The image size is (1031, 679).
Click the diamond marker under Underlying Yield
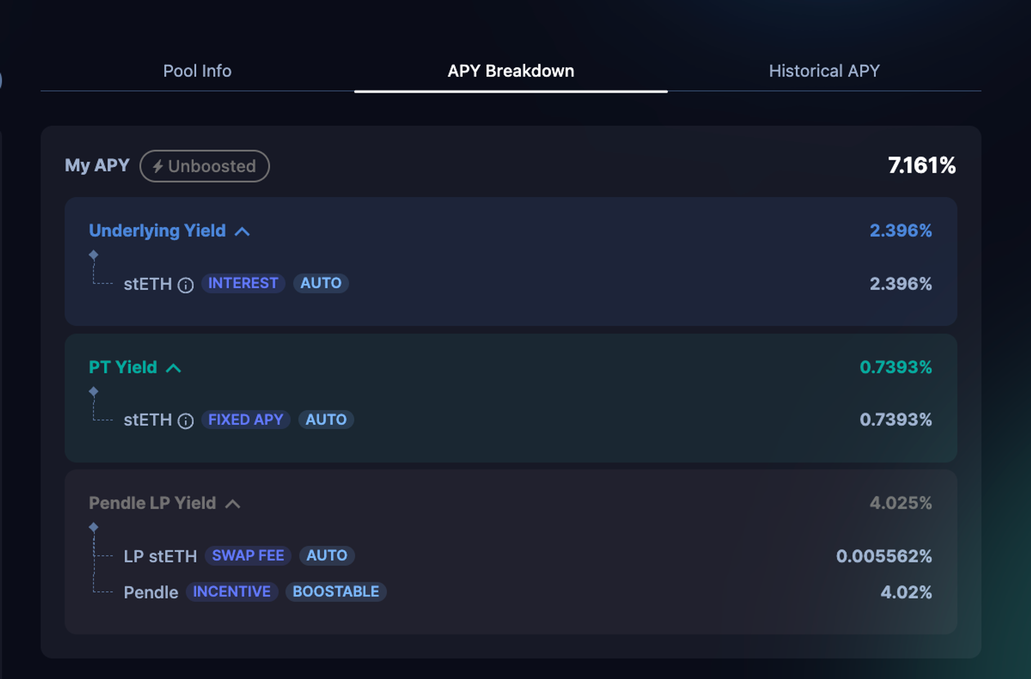[93, 255]
